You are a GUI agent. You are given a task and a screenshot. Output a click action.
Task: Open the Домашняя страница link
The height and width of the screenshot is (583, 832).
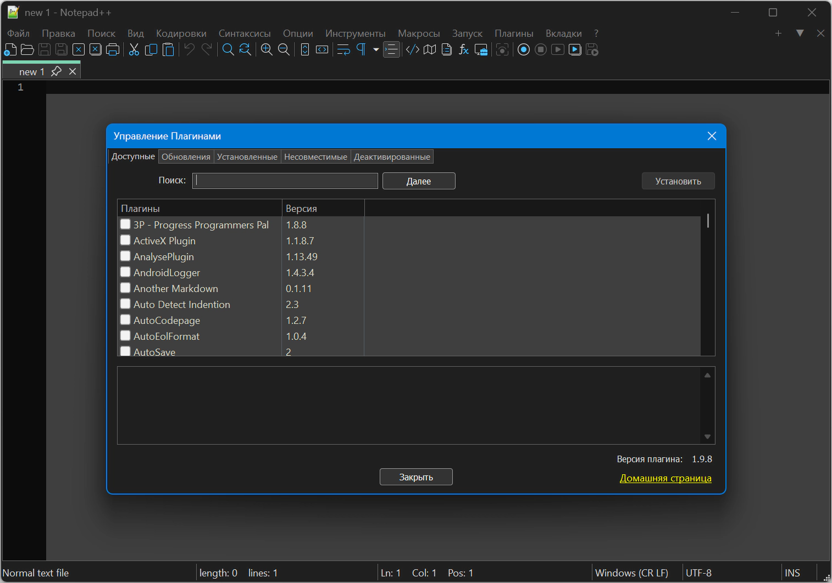tap(665, 478)
